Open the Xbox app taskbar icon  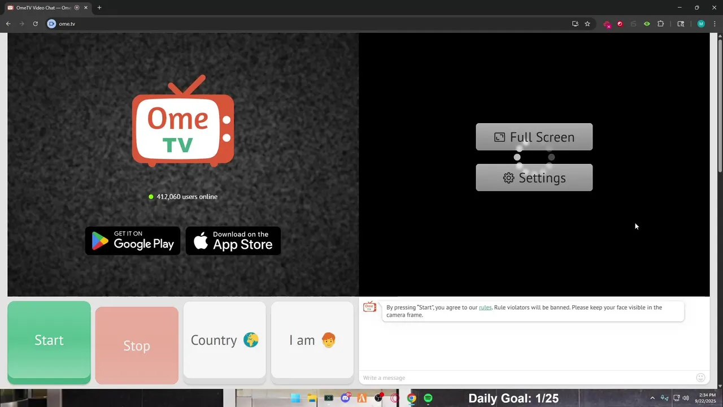pyautogui.click(x=329, y=398)
